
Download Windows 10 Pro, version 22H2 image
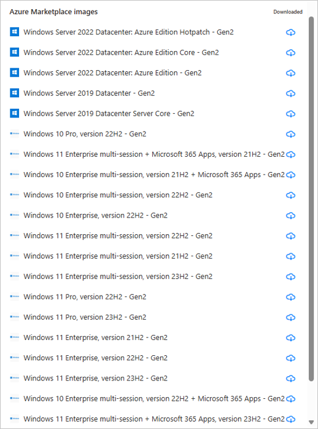click(290, 134)
